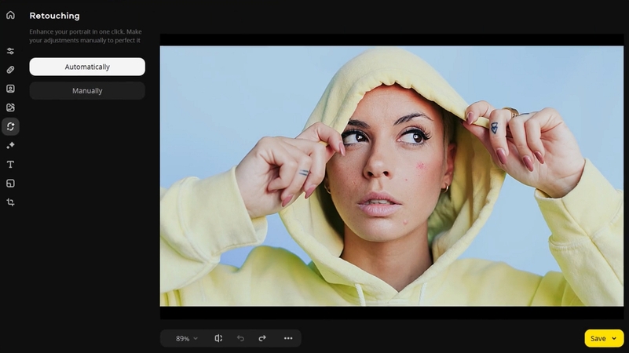Undo the last edit
The image size is (629, 353).
[240, 338]
